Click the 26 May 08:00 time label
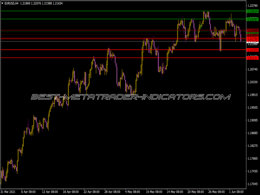This screenshot has width=260, height=195. coord(216,192)
